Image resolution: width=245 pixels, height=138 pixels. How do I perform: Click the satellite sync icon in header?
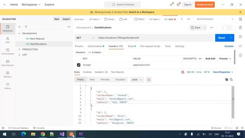pyautogui.click(x=171, y=5)
